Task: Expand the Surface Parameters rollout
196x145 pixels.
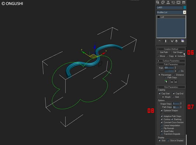Action: pos(171,61)
